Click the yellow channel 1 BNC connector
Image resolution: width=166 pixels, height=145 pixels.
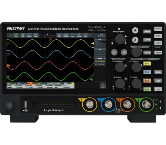click(90, 105)
